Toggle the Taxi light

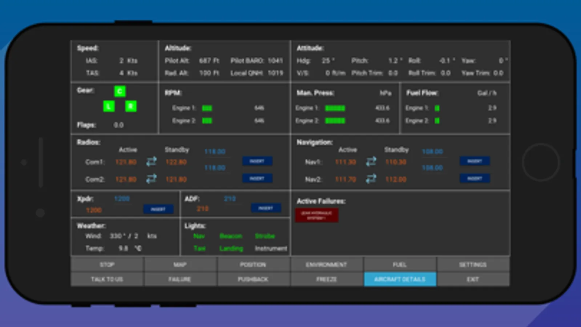point(199,249)
